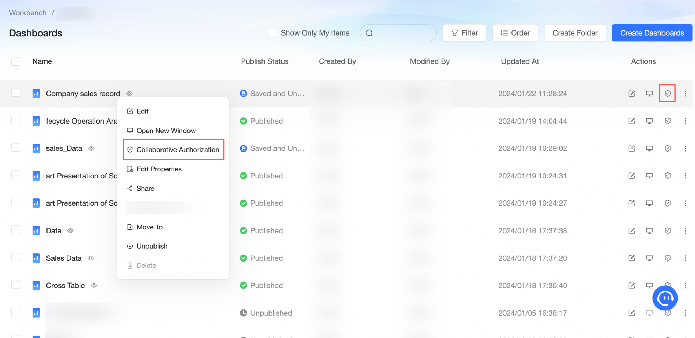695x338 pixels.
Task: Open the Cross Table dashboard name
Action: 65,286
